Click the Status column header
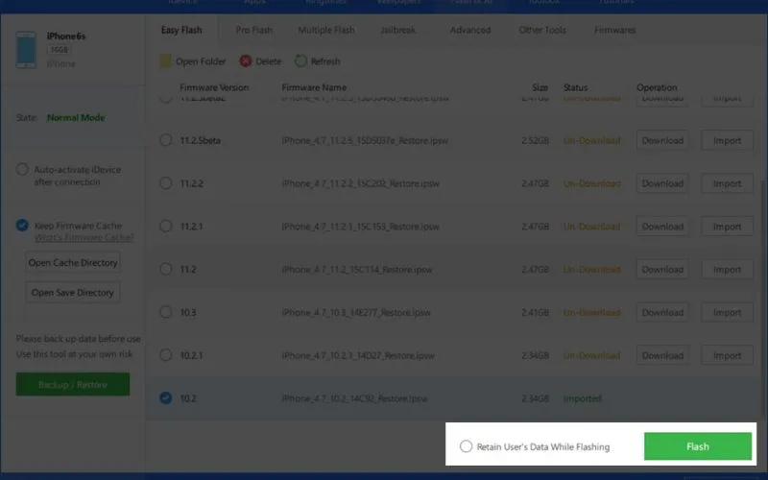The image size is (768, 480). pyautogui.click(x=575, y=87)
